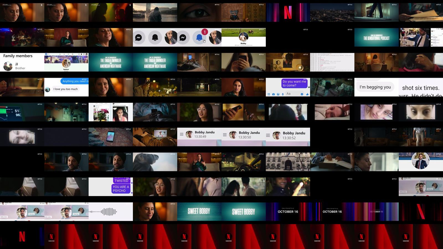This screenshot has width=443, height=249.
Task: Select the bedroom frame with glowing blue phone
Action: tap(199, 62)
